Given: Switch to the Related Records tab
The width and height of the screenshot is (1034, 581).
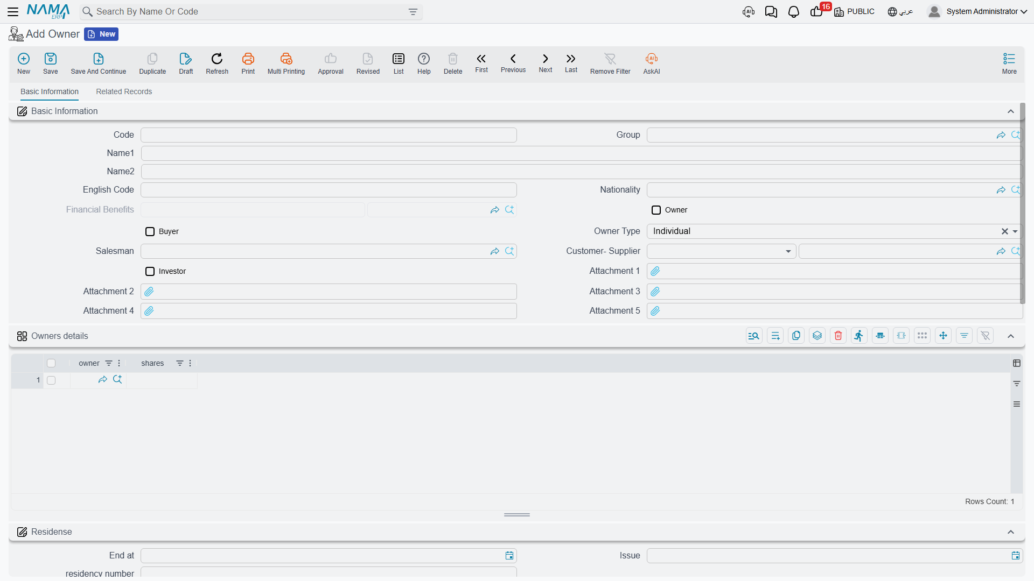Looking at the screenshot, I should tap(124, 91).
